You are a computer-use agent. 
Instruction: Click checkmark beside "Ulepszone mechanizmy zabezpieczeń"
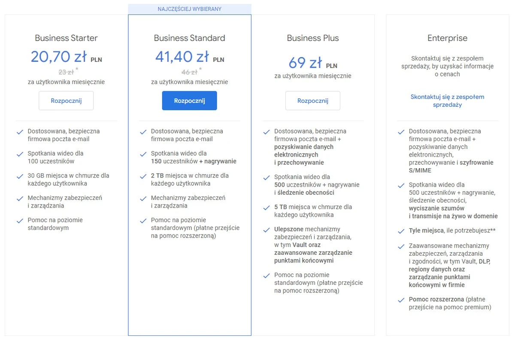[267, 229]
